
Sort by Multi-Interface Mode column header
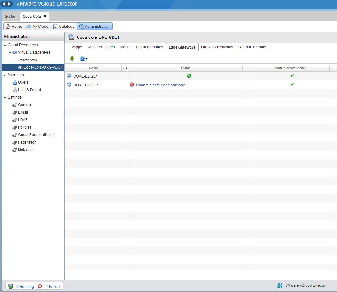coord(289,68)
